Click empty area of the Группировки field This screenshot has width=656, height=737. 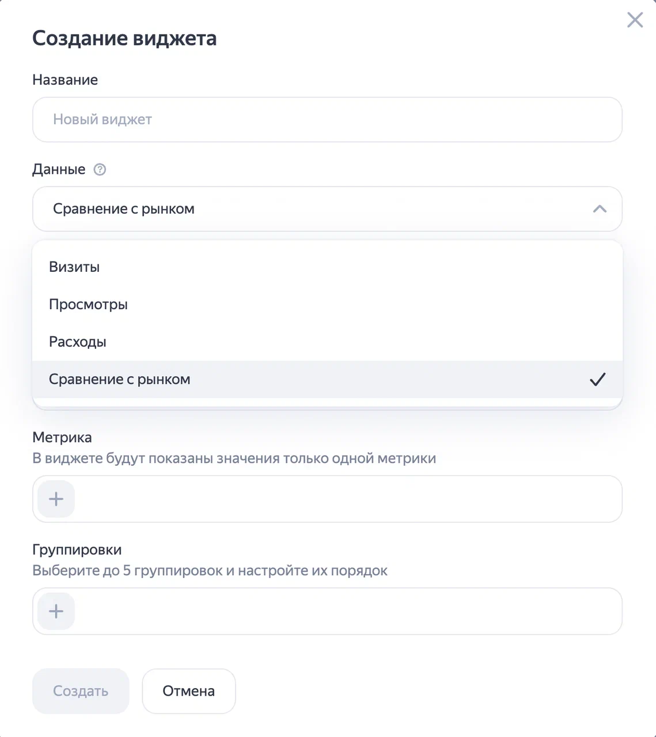tap(346, 611)
